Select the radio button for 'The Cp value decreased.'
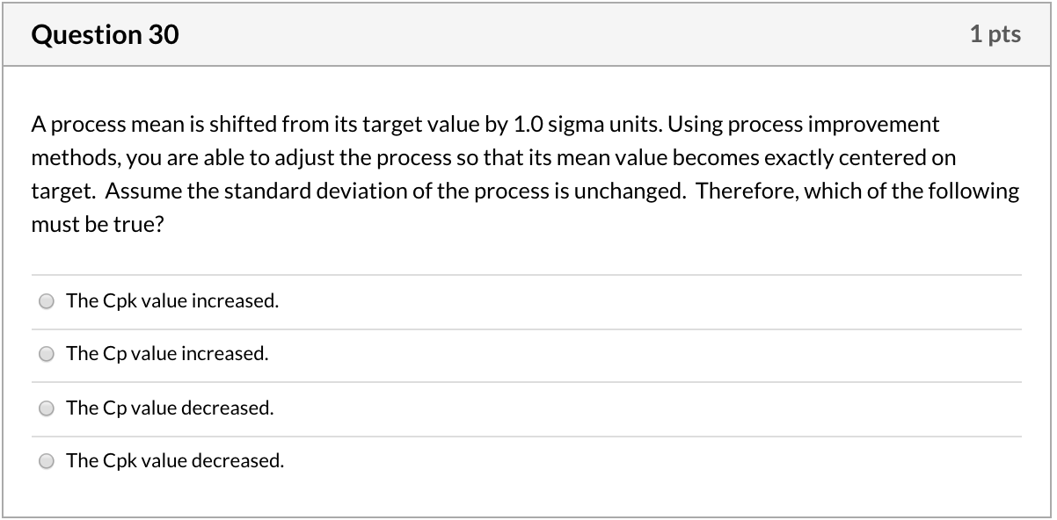Image resolution: width=1057 pixels, height=520 pixels. [46, 408]
